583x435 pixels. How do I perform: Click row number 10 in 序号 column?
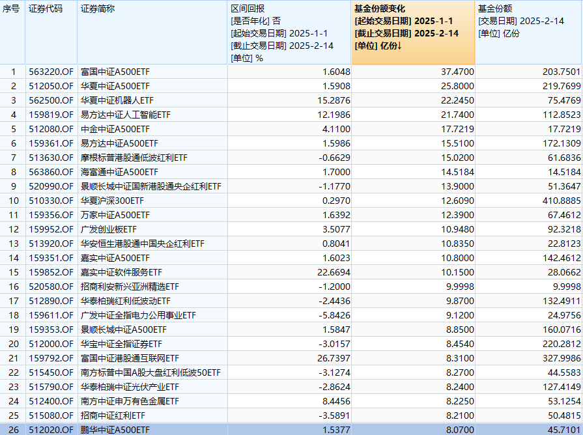coord(12,200)
